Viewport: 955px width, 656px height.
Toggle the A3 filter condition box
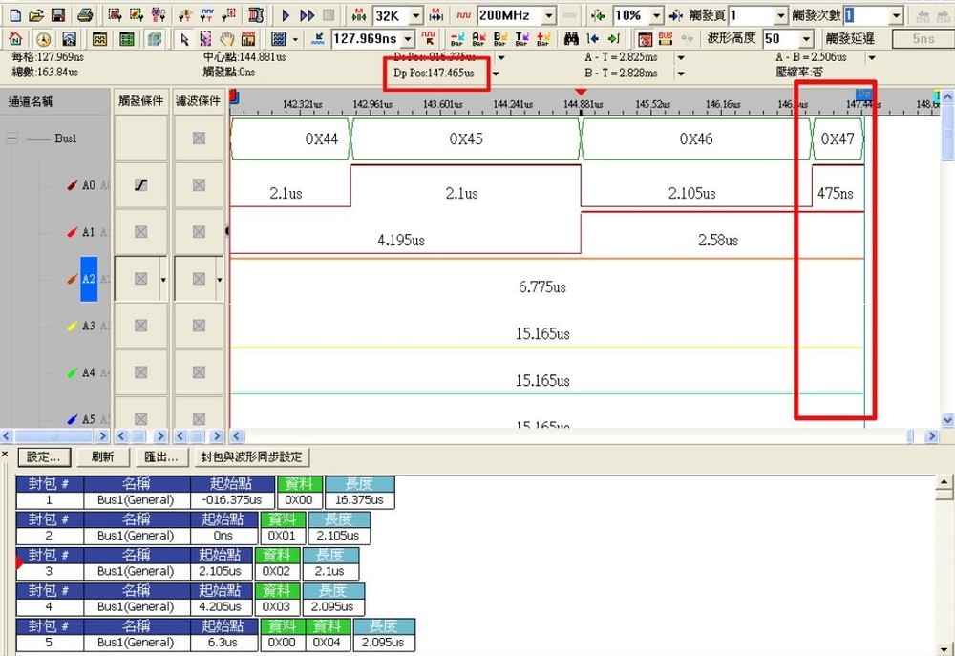coord(199,326)
